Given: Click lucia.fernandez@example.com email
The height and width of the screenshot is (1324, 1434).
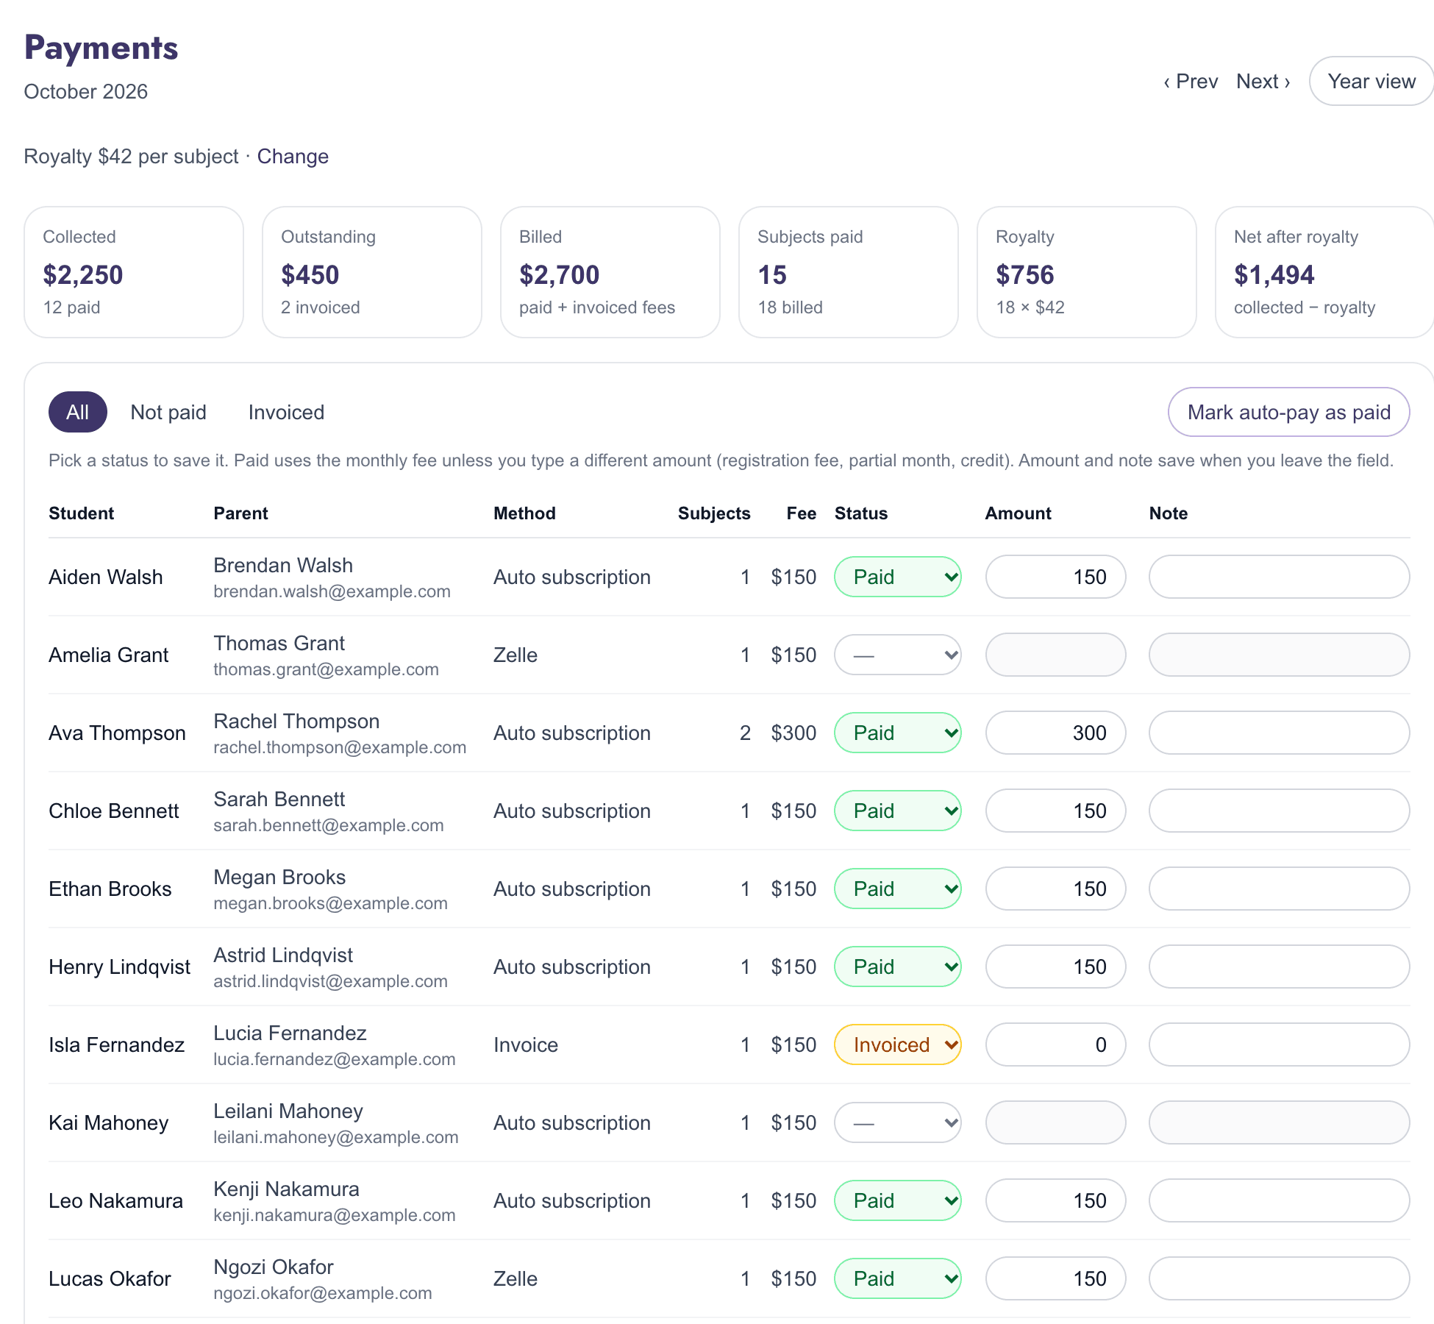Looking at the screenshot, I should point(335,1059).
